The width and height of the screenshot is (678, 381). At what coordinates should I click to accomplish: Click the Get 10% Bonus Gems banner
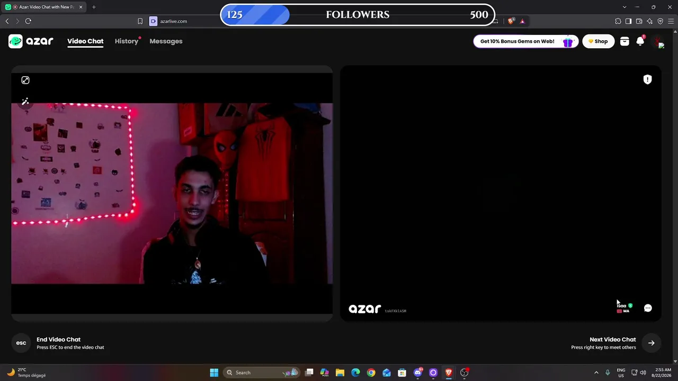click(525, 41)
